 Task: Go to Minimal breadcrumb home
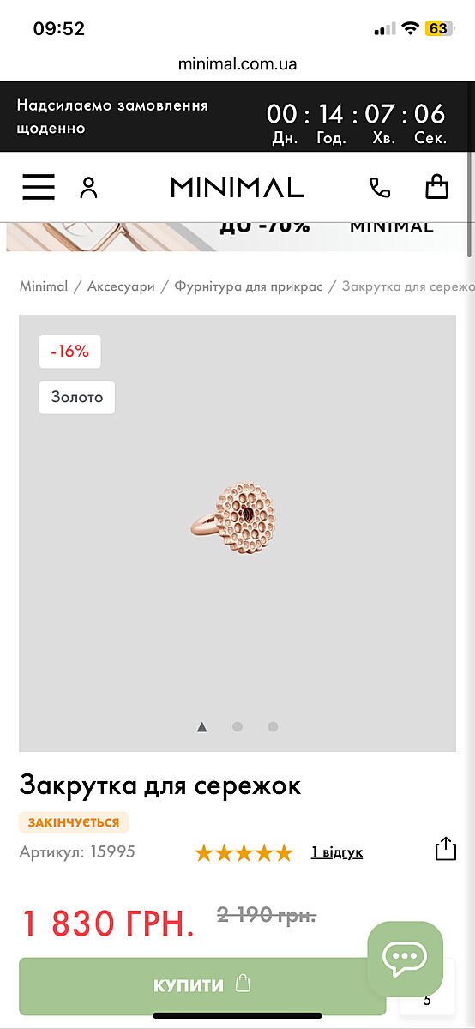(44, 286)
